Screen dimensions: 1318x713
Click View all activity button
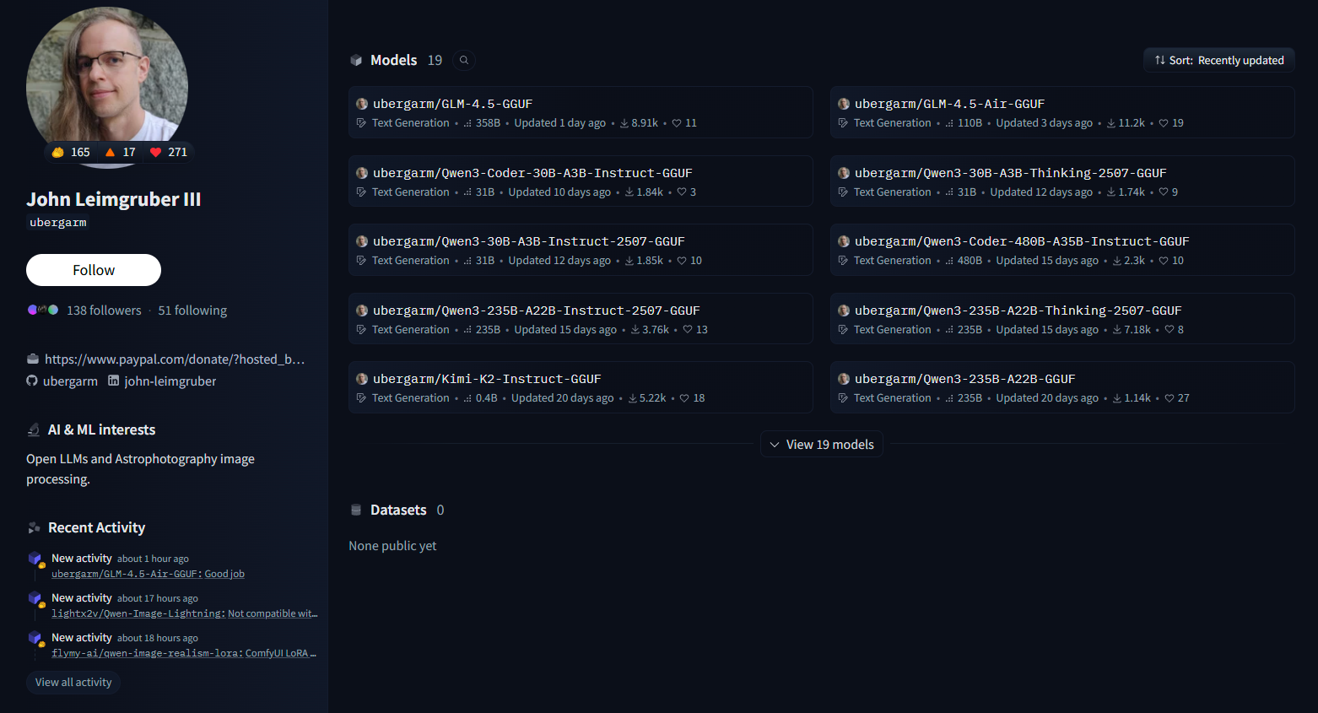73,683
